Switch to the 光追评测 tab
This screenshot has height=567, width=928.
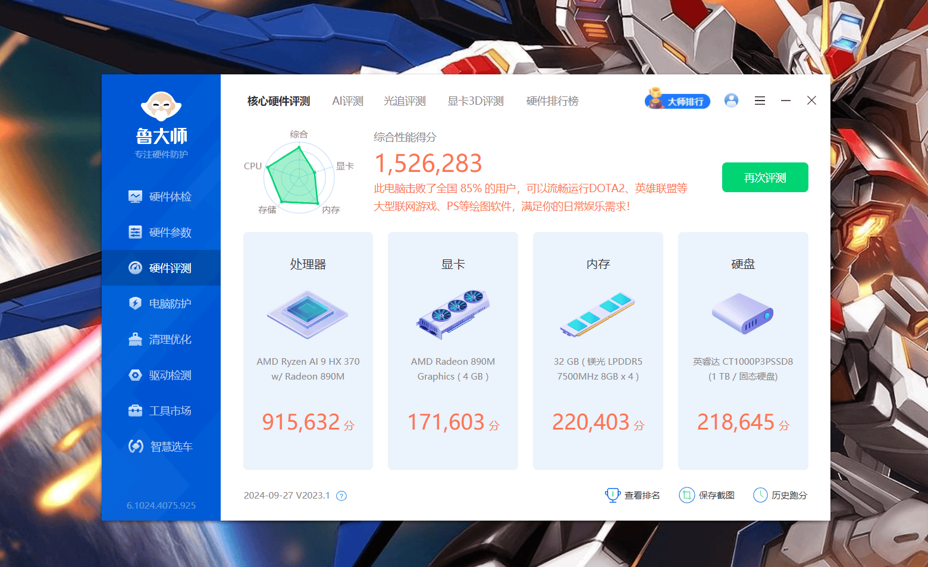(x=405, y=101)
